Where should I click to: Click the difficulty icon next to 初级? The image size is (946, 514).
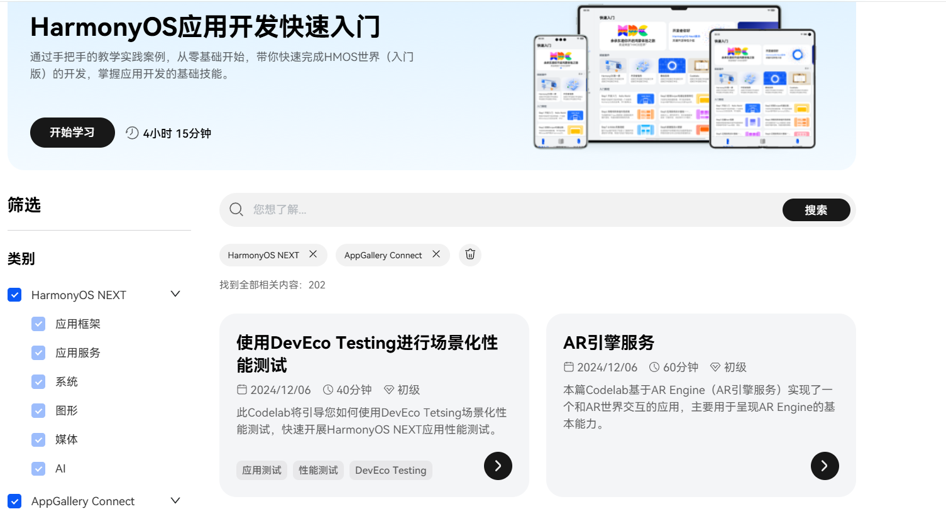click(388, 390)
